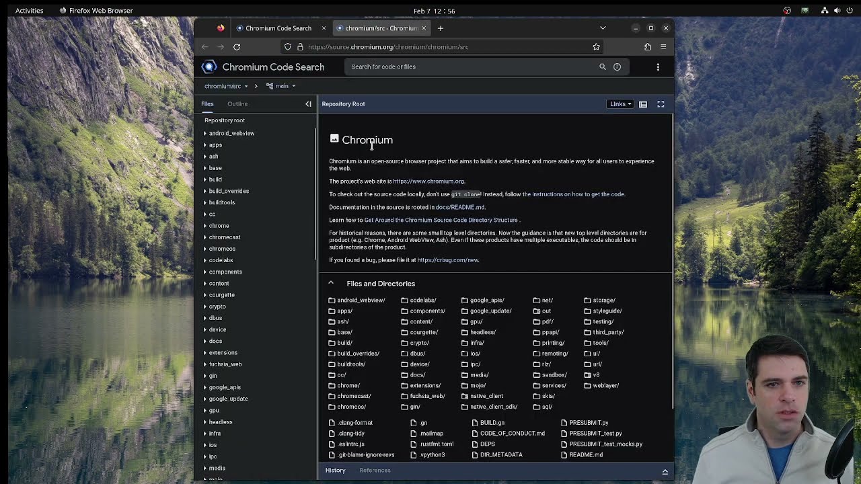Expand the docs tree folder
Image resolution: width=861 pixels, height=484 pixels.
click(x=205, y=341)
